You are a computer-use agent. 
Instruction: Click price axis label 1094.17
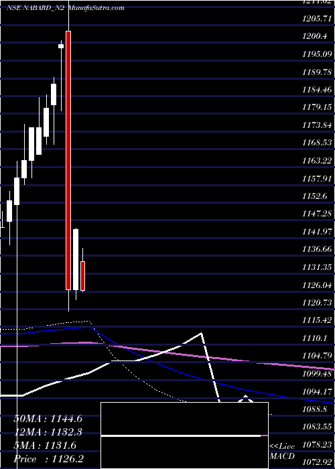(x=317, y=391)
